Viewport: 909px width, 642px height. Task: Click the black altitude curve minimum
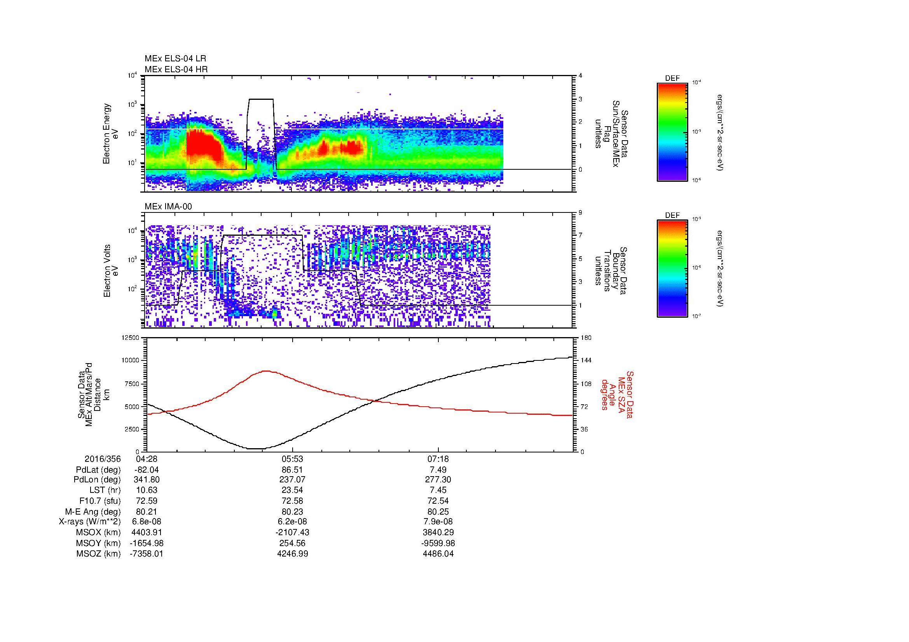pos(256,449)
